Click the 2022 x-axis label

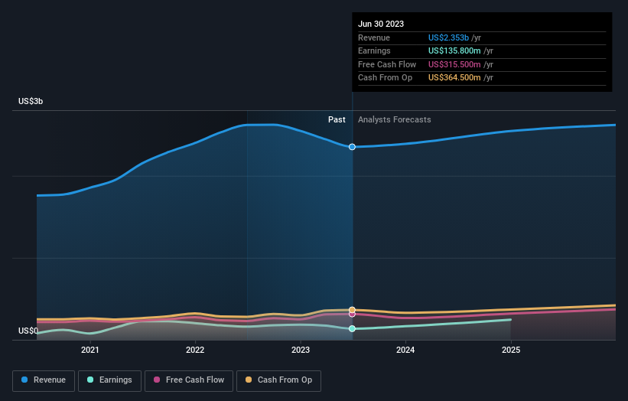(195, 350)
